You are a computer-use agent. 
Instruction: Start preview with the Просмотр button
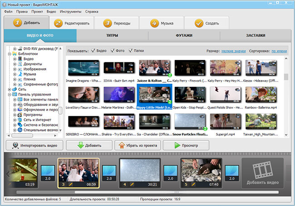186,146
